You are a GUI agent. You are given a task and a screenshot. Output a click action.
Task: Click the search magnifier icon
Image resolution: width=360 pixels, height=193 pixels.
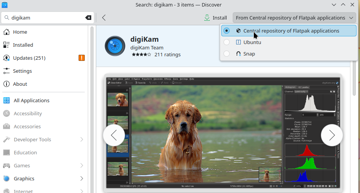(x=7, y=18)
